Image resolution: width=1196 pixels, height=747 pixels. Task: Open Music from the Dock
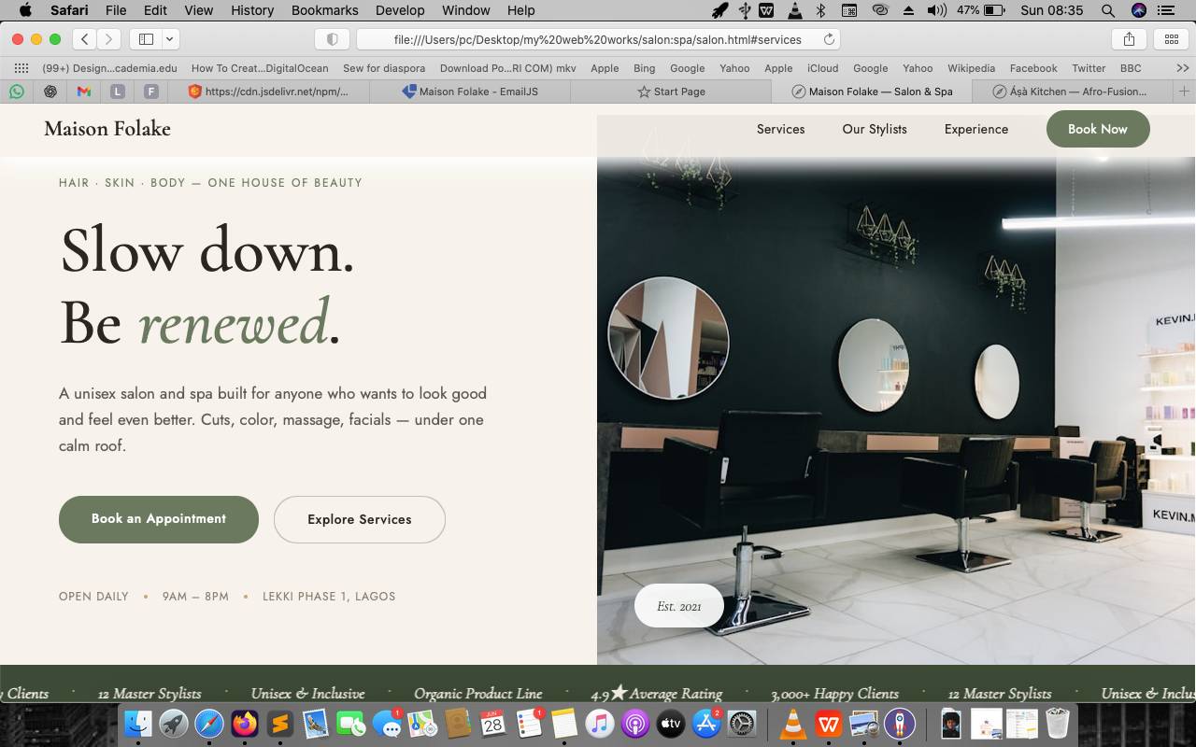600,723
